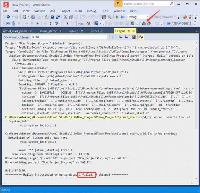Open the Build menu

point(78,11)
